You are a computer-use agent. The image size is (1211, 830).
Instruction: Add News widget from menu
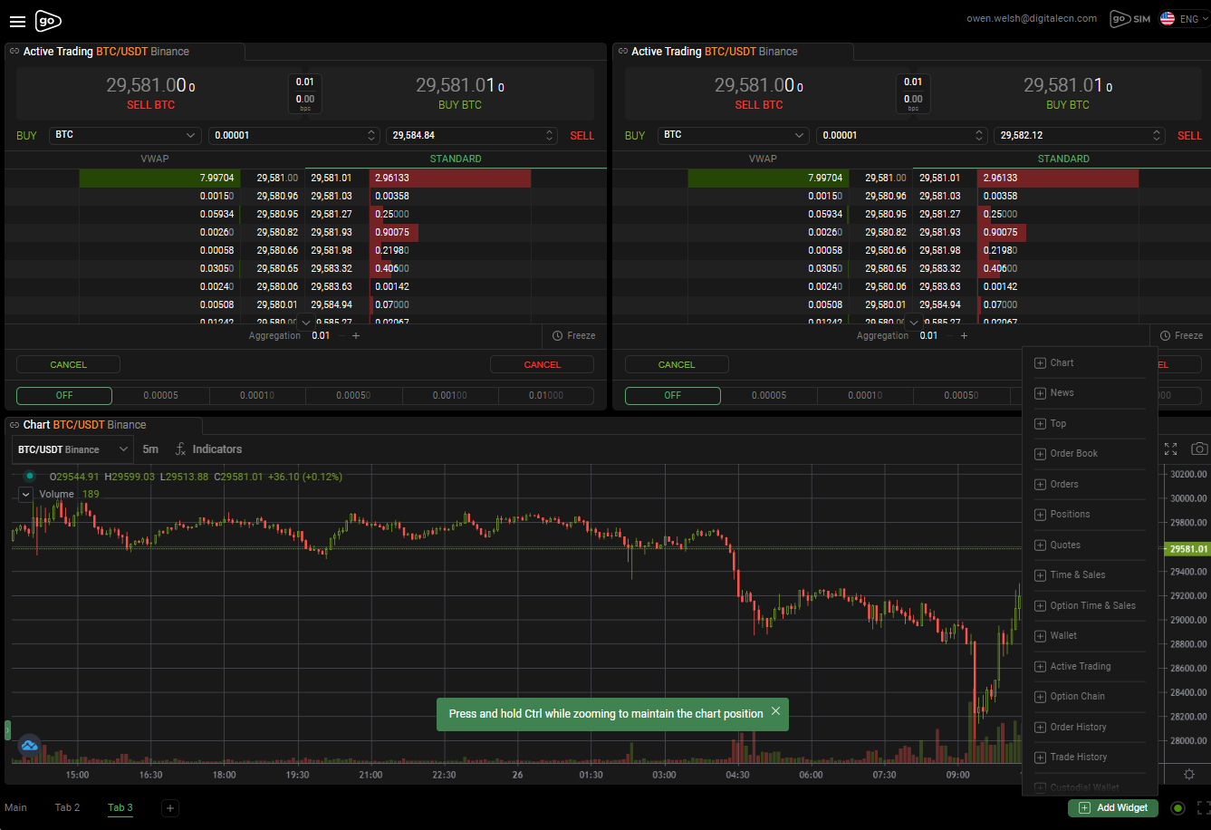[x=1090, y=393]
